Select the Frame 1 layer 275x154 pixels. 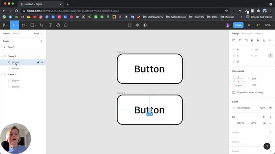(12, 74)
